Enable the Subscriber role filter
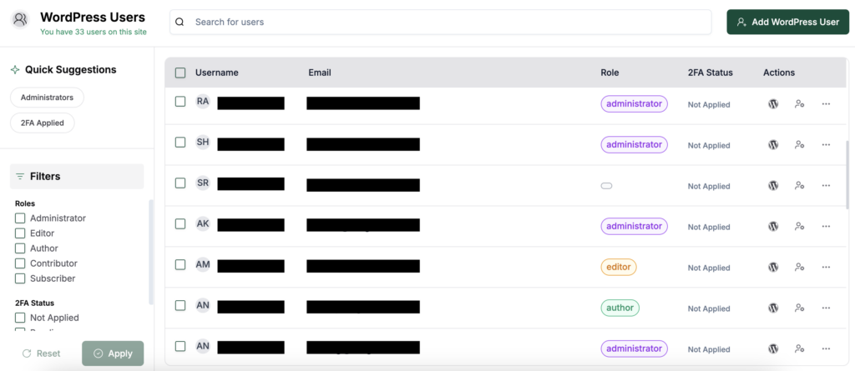The height and width of the screenshot is (371, 855). tap(20, 278)
